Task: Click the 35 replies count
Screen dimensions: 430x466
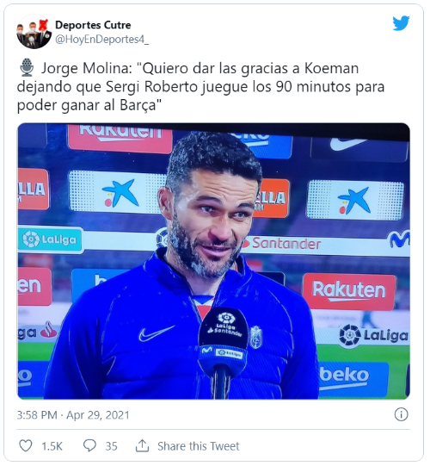Action: click(x=111, y=446)
